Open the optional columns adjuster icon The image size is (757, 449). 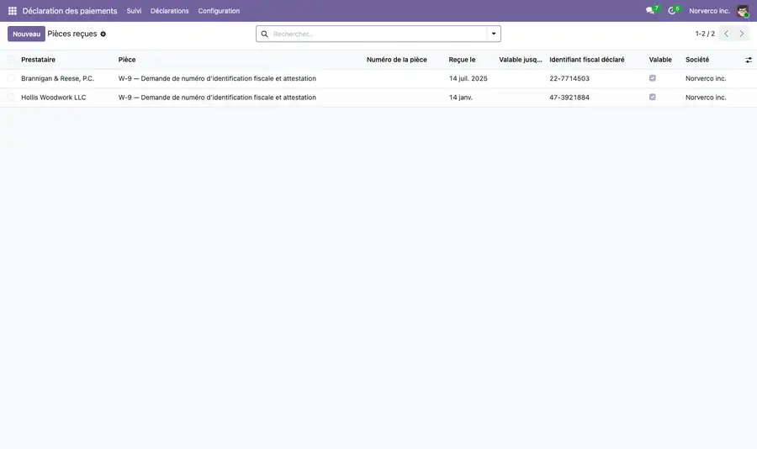tap(749, 60)
